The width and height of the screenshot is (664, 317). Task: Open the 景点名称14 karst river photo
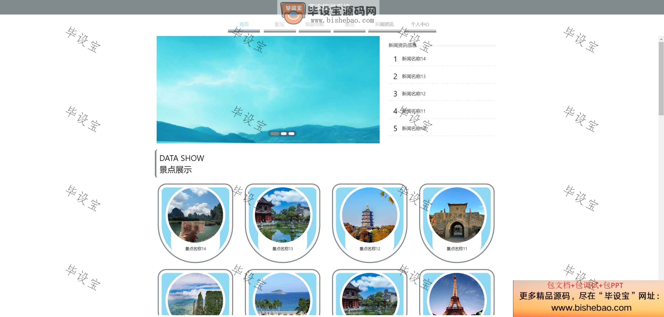tap(195, 215)
